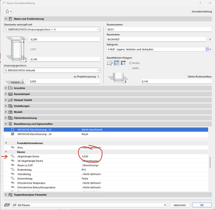Click the Stärke Bodenaufbau field 0,145
215x210 pixels.
click(176, 82)
